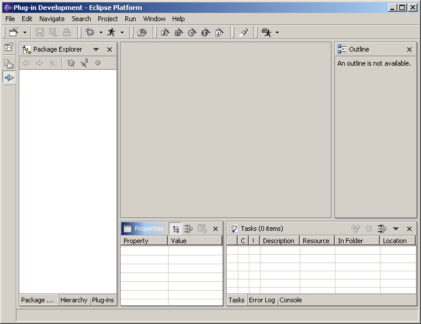Switch to the Error Log tab
This screenshot has height=324, width=421.
(x=261, y=300)
